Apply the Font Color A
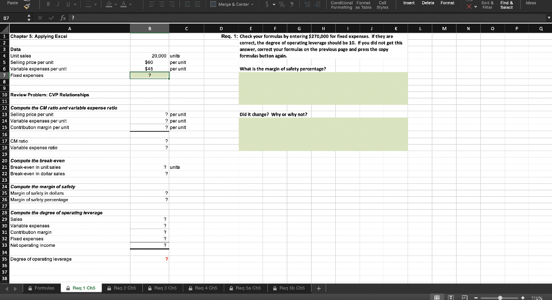 tap(123, 4)
